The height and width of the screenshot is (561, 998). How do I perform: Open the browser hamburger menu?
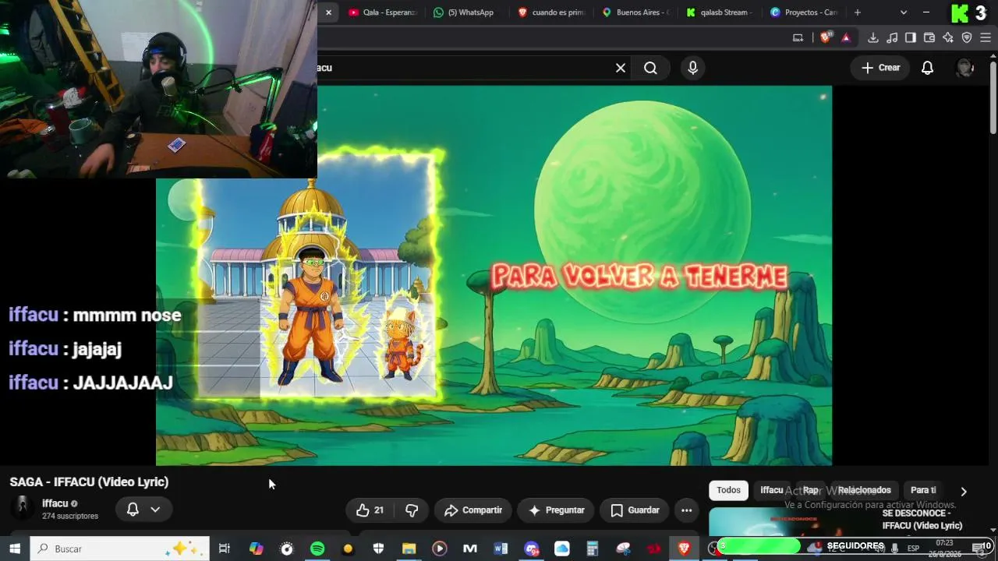pos(986,37)
